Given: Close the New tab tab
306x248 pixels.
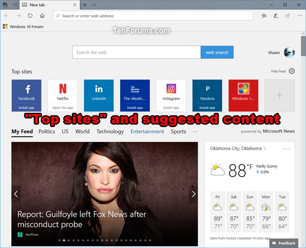Looking at the screenshot, I should pyautogui.click(x=75, y=5).
